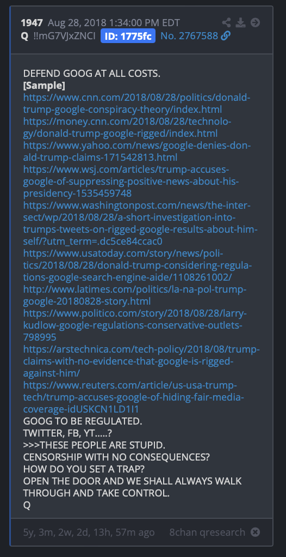Click the chain link icon beside No. 2767588
Image resolution: width=286 pixels, height=557 pixels.
(226, 36)
